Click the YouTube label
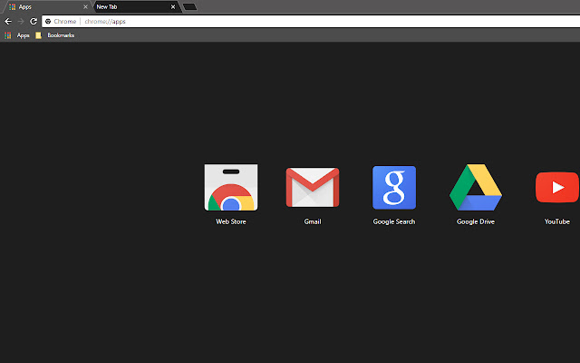The width and height of the screenshot is (580, 363). tap(557, 221)
